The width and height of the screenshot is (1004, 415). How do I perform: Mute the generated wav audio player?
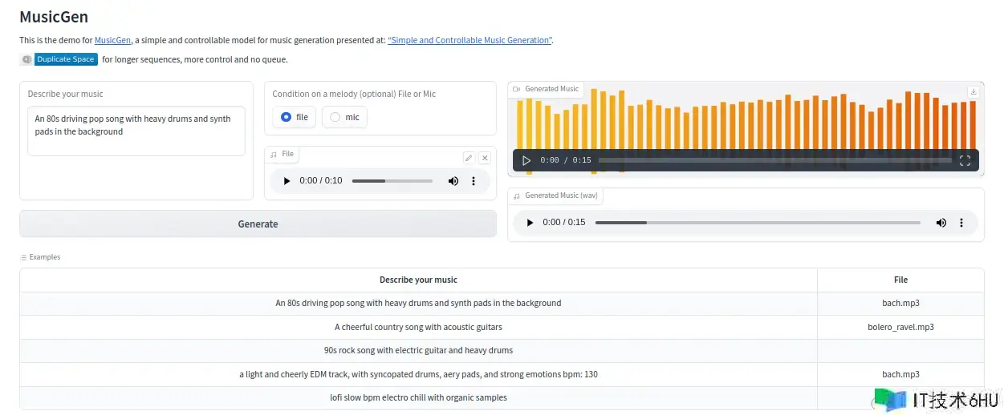point(941,223)
